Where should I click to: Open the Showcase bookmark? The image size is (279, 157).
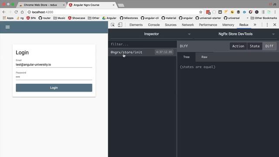[77, 18]
